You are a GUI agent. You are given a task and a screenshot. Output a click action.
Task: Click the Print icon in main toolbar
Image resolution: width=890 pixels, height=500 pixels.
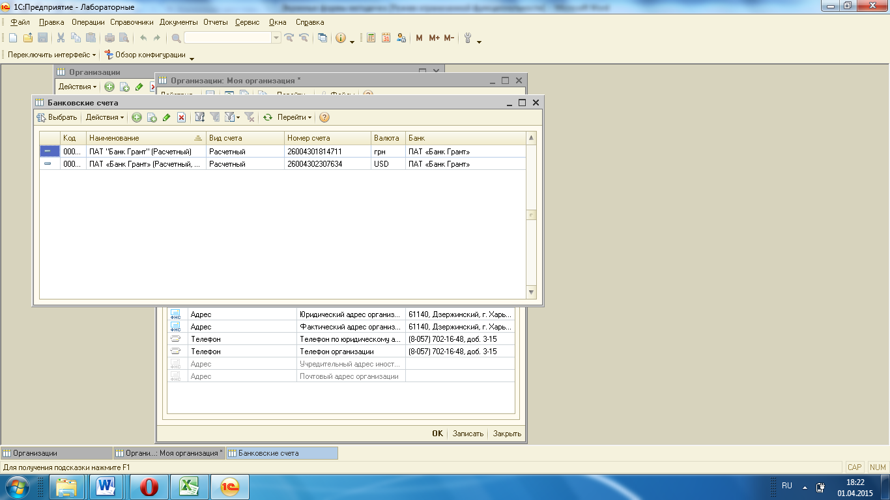pyautogui.click(x=110, y=38)
